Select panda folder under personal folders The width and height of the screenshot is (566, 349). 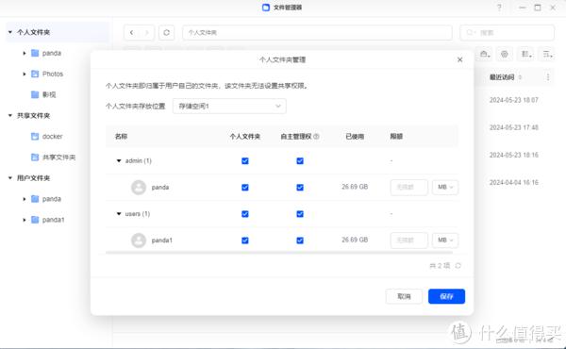(x=51, y=53)
